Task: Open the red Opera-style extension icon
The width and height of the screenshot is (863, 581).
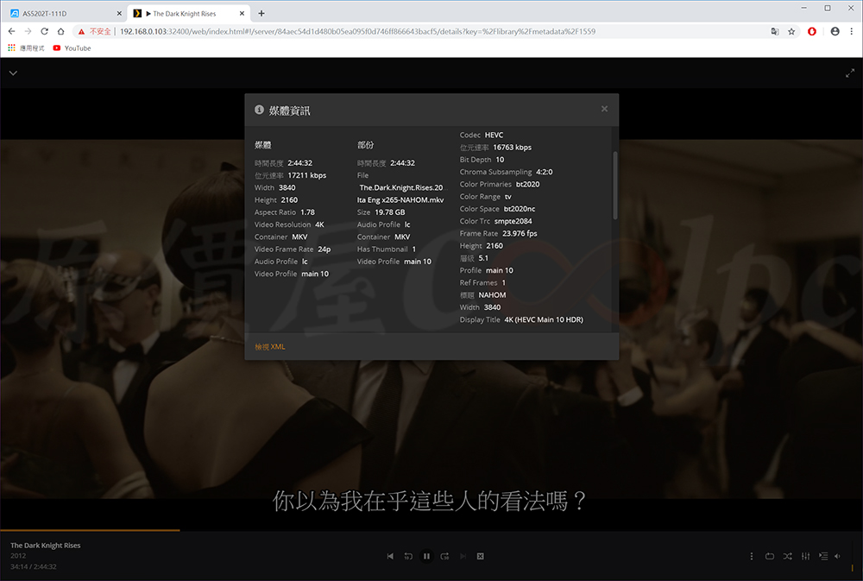Action: click(812, 31)
